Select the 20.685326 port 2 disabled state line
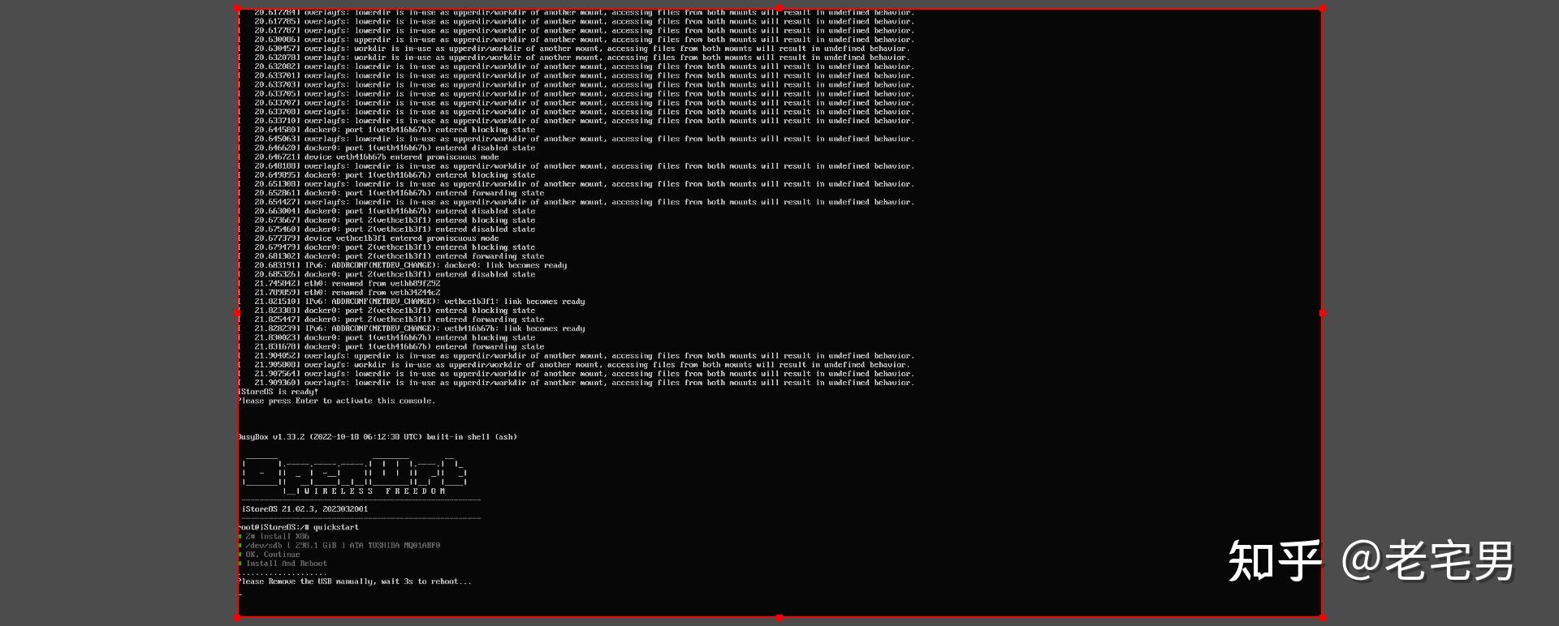 (x=387, y=274)
